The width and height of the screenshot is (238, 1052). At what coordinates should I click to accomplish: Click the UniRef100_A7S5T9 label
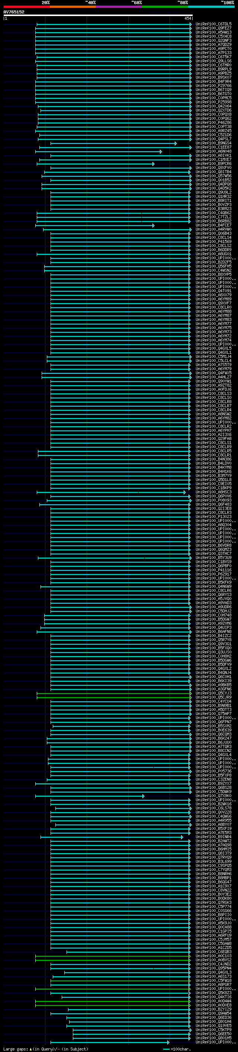pos(213,365)
